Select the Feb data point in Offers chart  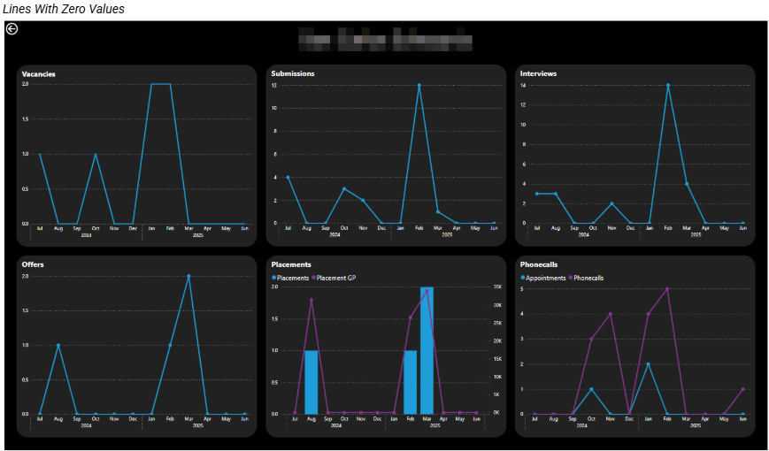tap(170, 345)
